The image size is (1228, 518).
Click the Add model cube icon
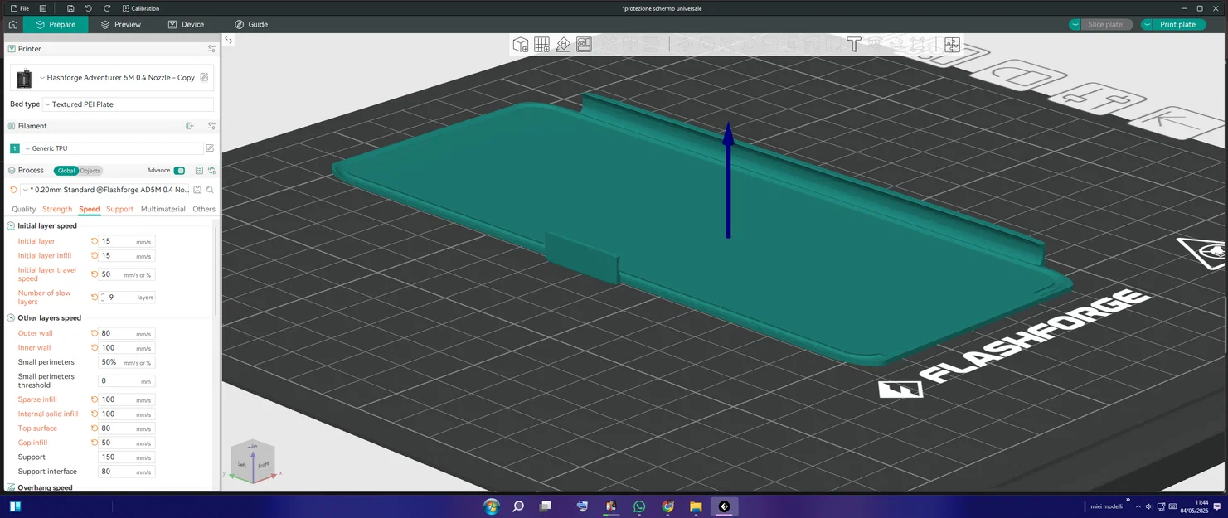pyautogui.click(x=521, y=45)
